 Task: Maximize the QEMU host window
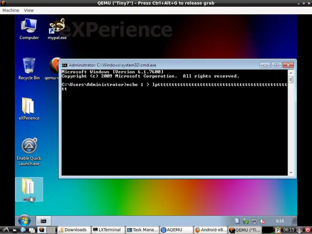[x=304, y=3]
